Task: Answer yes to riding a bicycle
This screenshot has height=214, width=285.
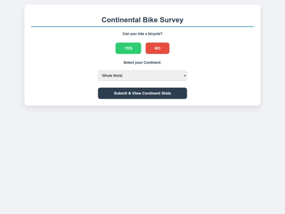Action: point(128,48)
